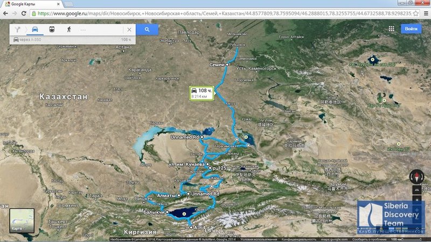This screenshot has width=431, height=242.
Task: Reload the page with refresh icon
Action: pyautogui.click(x=24, y=13)
